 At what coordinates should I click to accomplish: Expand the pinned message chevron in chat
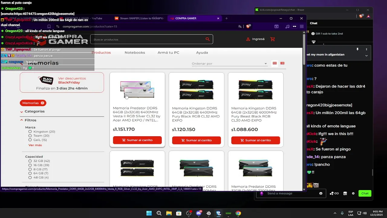click(366, 56)
